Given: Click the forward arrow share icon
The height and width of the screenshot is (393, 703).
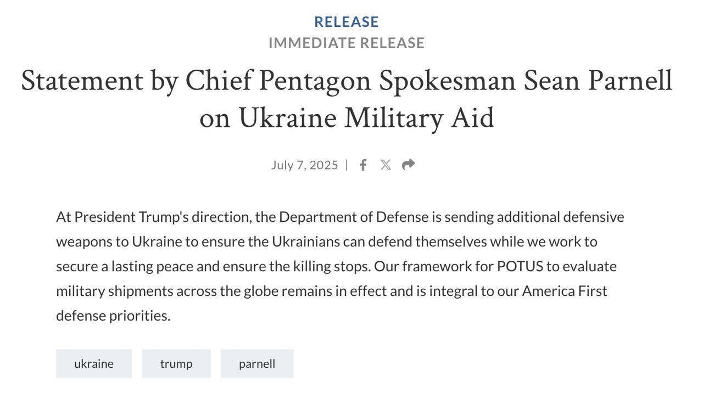Looking at the screenshot, I should click(x=408, y=165).
